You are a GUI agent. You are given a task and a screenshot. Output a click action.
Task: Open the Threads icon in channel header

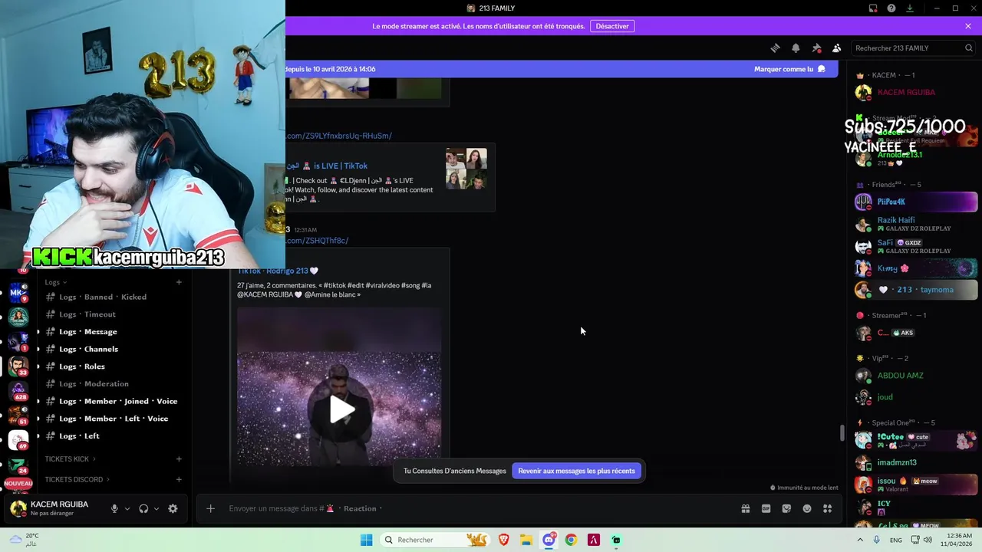[x=775, y=48]
